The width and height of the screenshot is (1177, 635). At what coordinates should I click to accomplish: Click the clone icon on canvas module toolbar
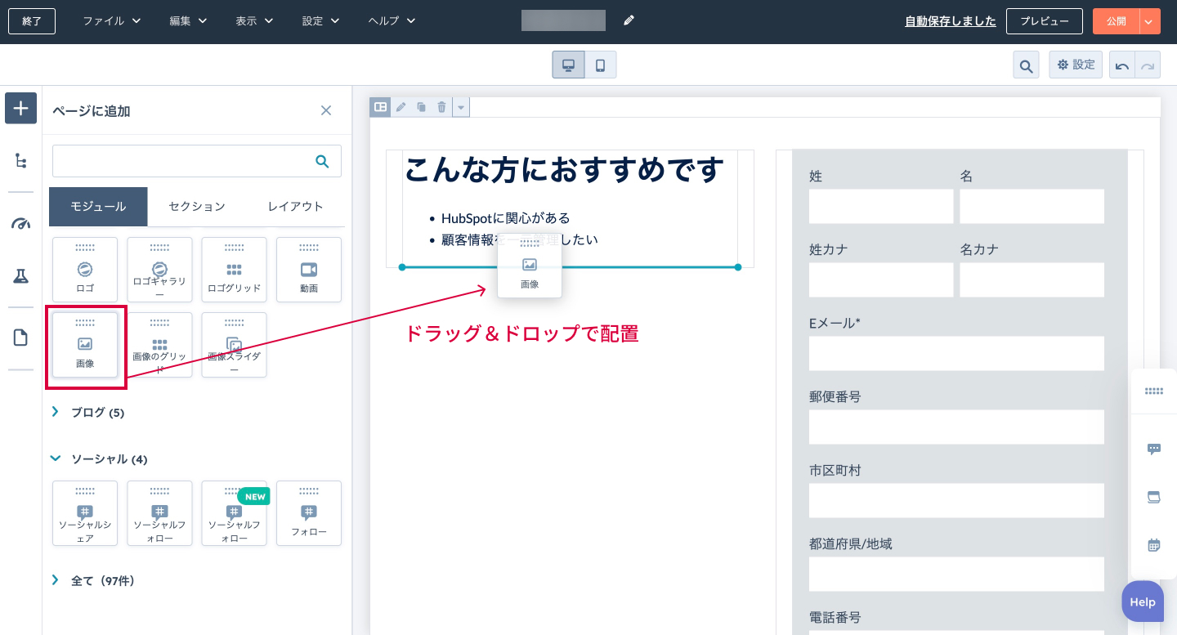point(421,107)
